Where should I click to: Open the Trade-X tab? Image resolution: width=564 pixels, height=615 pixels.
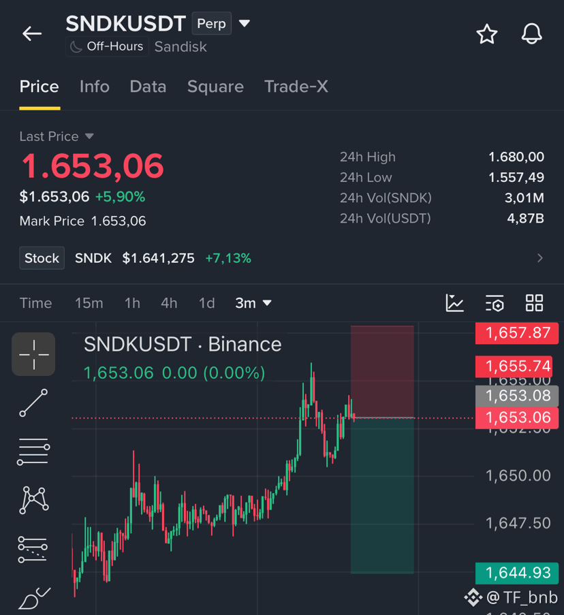point(296,86)
